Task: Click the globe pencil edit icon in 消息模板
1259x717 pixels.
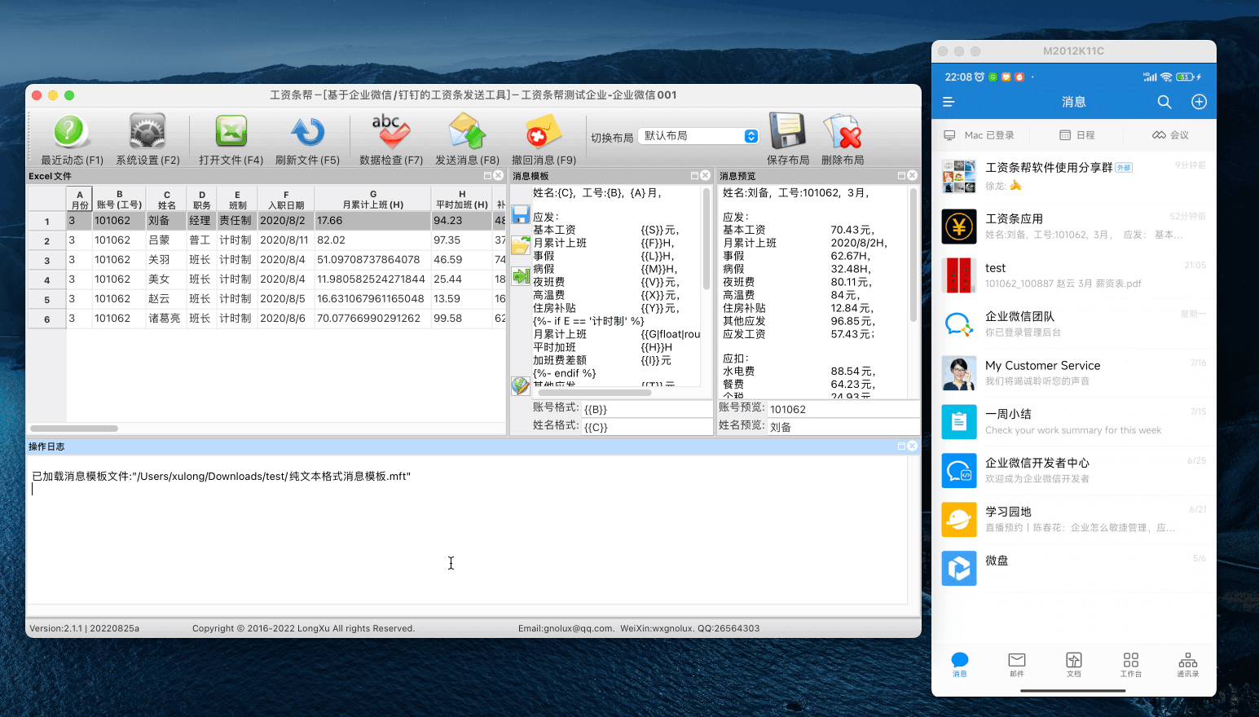Action: tap(521, 385)
